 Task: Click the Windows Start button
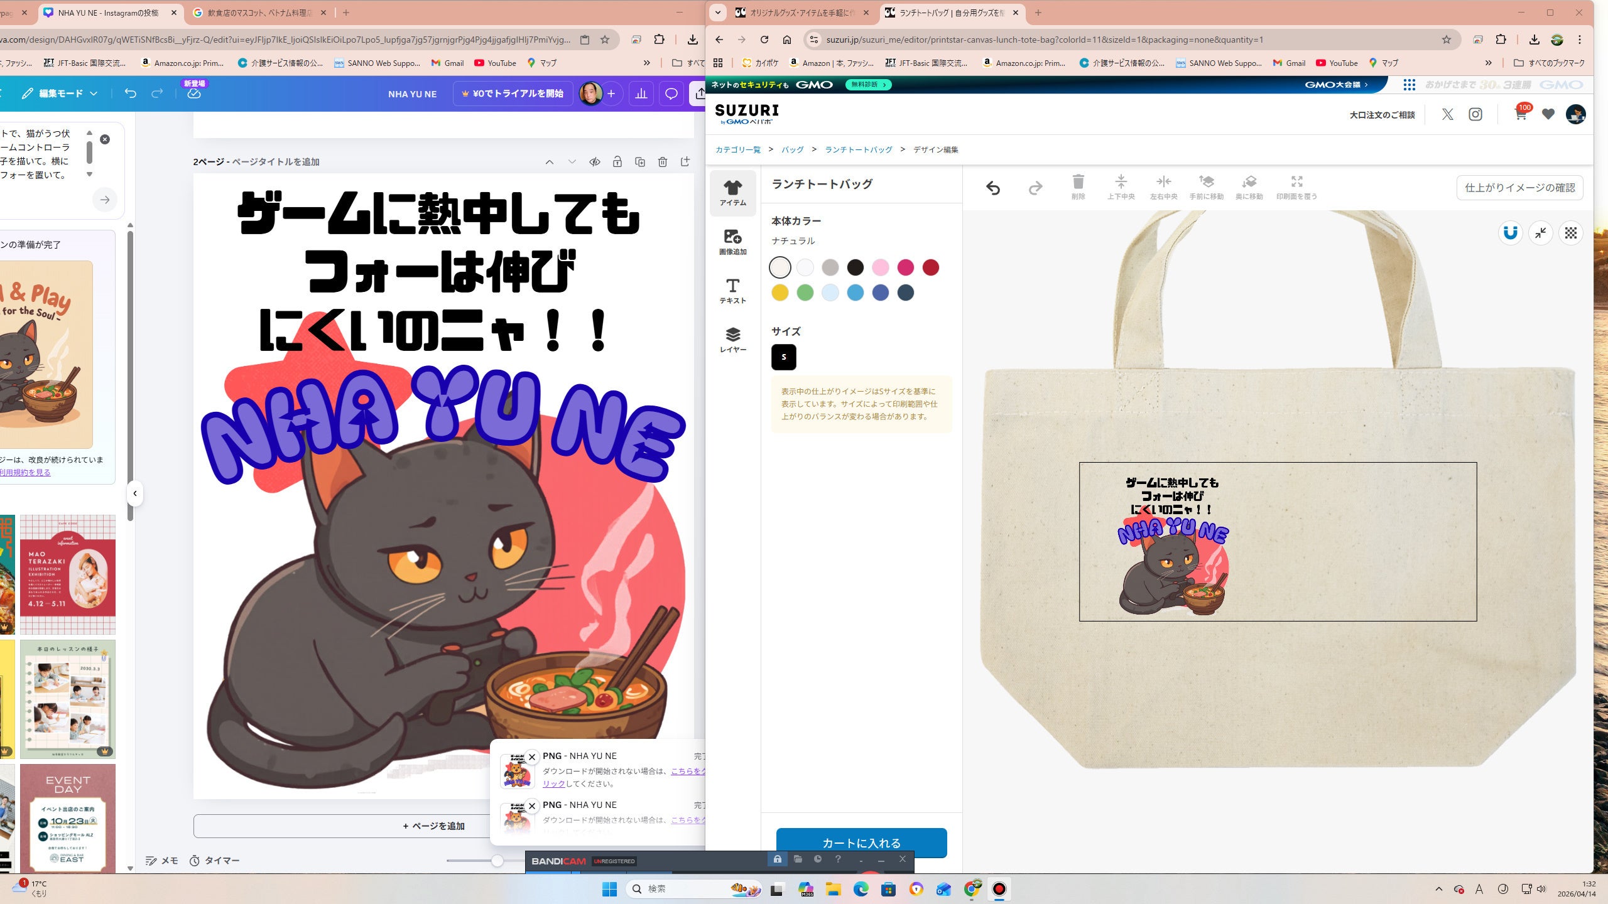(609, 889)
